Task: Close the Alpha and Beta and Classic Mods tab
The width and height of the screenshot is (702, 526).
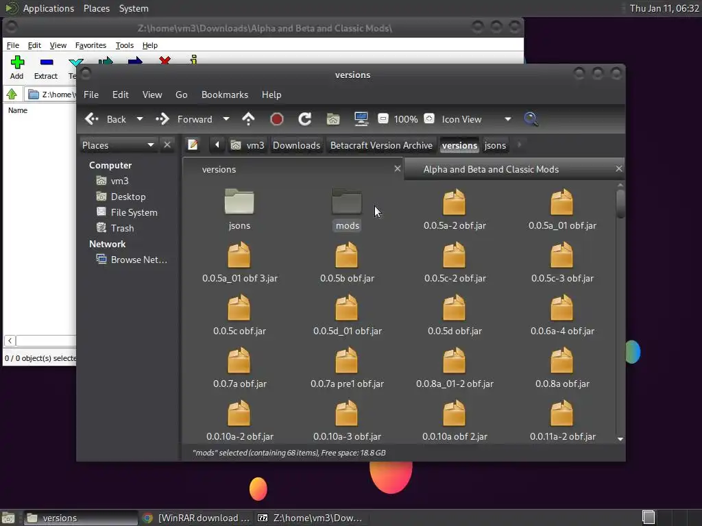Action: coord(619,168)
